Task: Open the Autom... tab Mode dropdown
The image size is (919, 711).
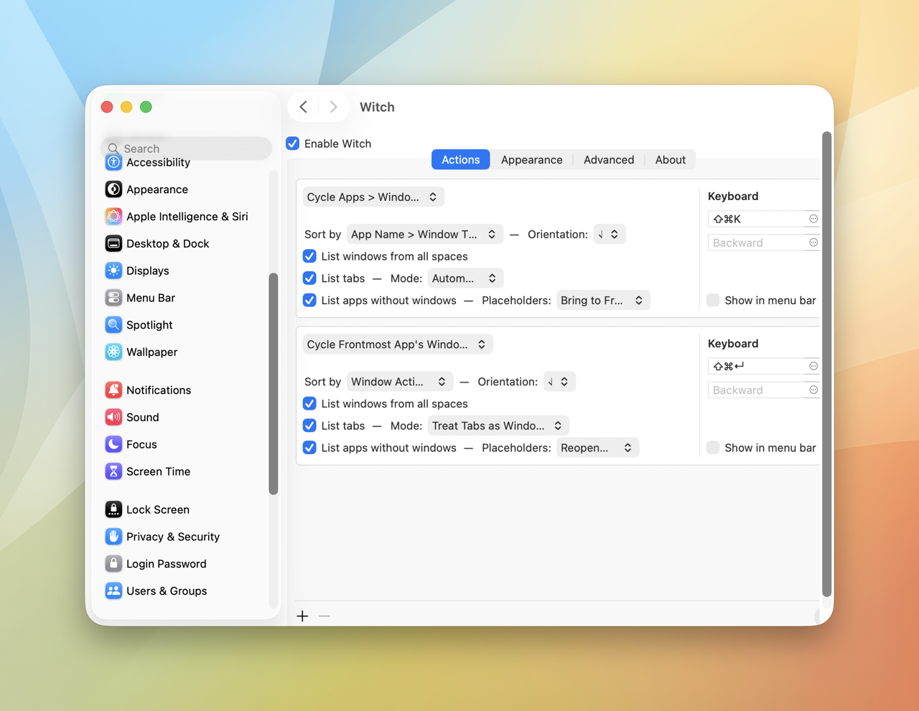Action: 466,278
